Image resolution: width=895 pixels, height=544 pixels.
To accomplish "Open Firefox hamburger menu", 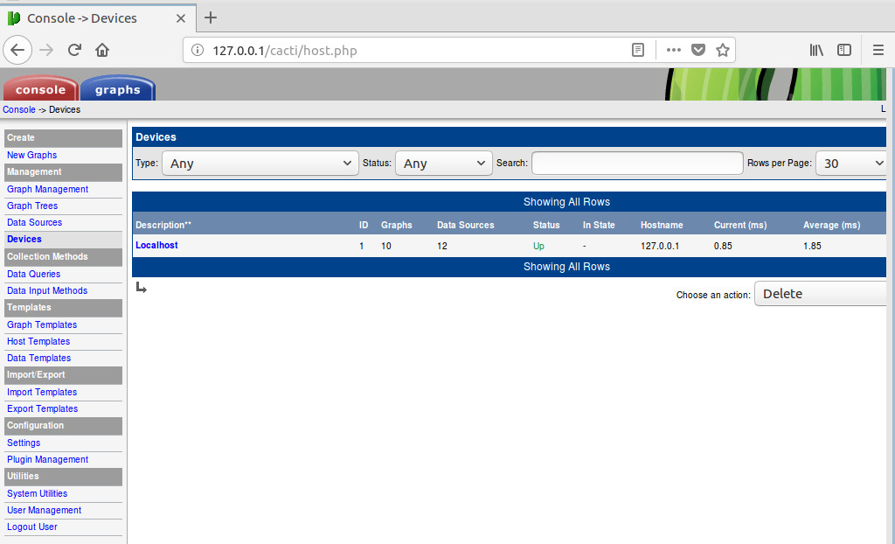I will 878,50.
